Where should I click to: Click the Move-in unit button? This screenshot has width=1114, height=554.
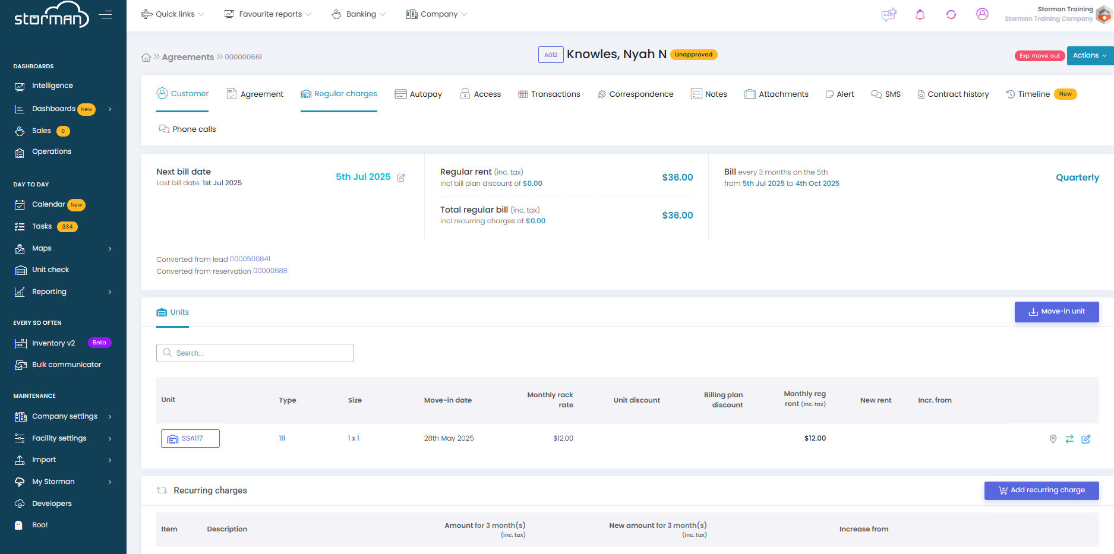(1056, 312)
